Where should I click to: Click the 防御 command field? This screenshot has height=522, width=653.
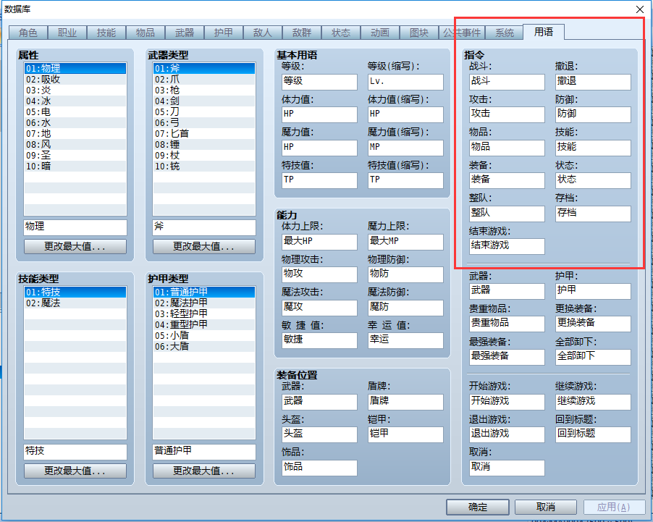tap(593, 114)
